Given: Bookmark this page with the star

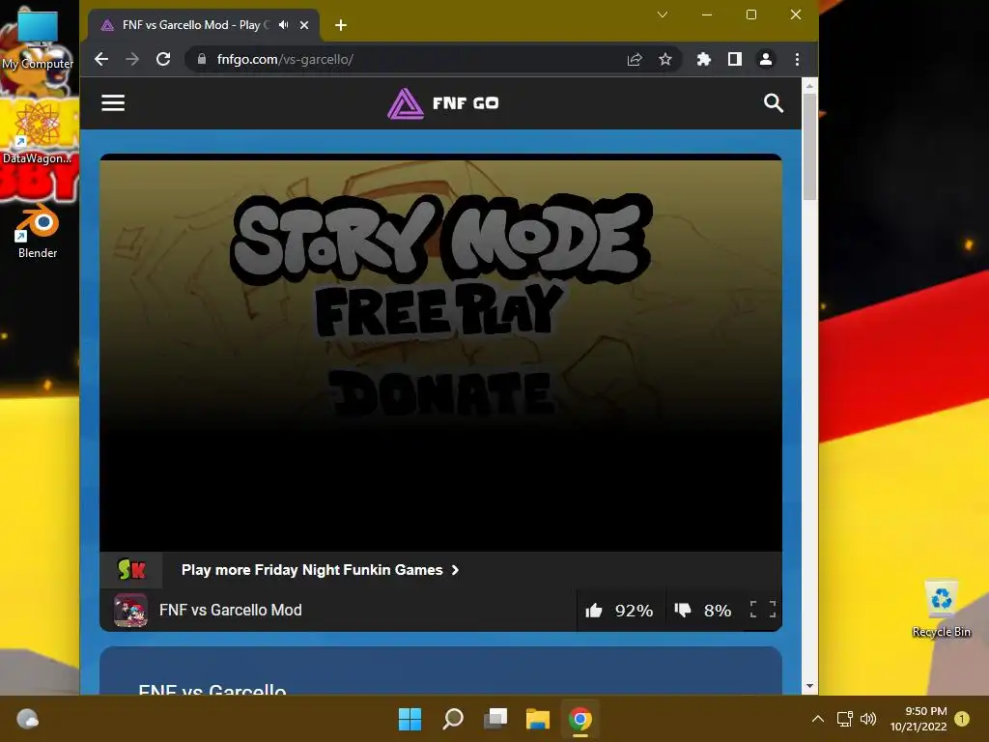Looking at the screenshot, I should [x=664, y=59].
